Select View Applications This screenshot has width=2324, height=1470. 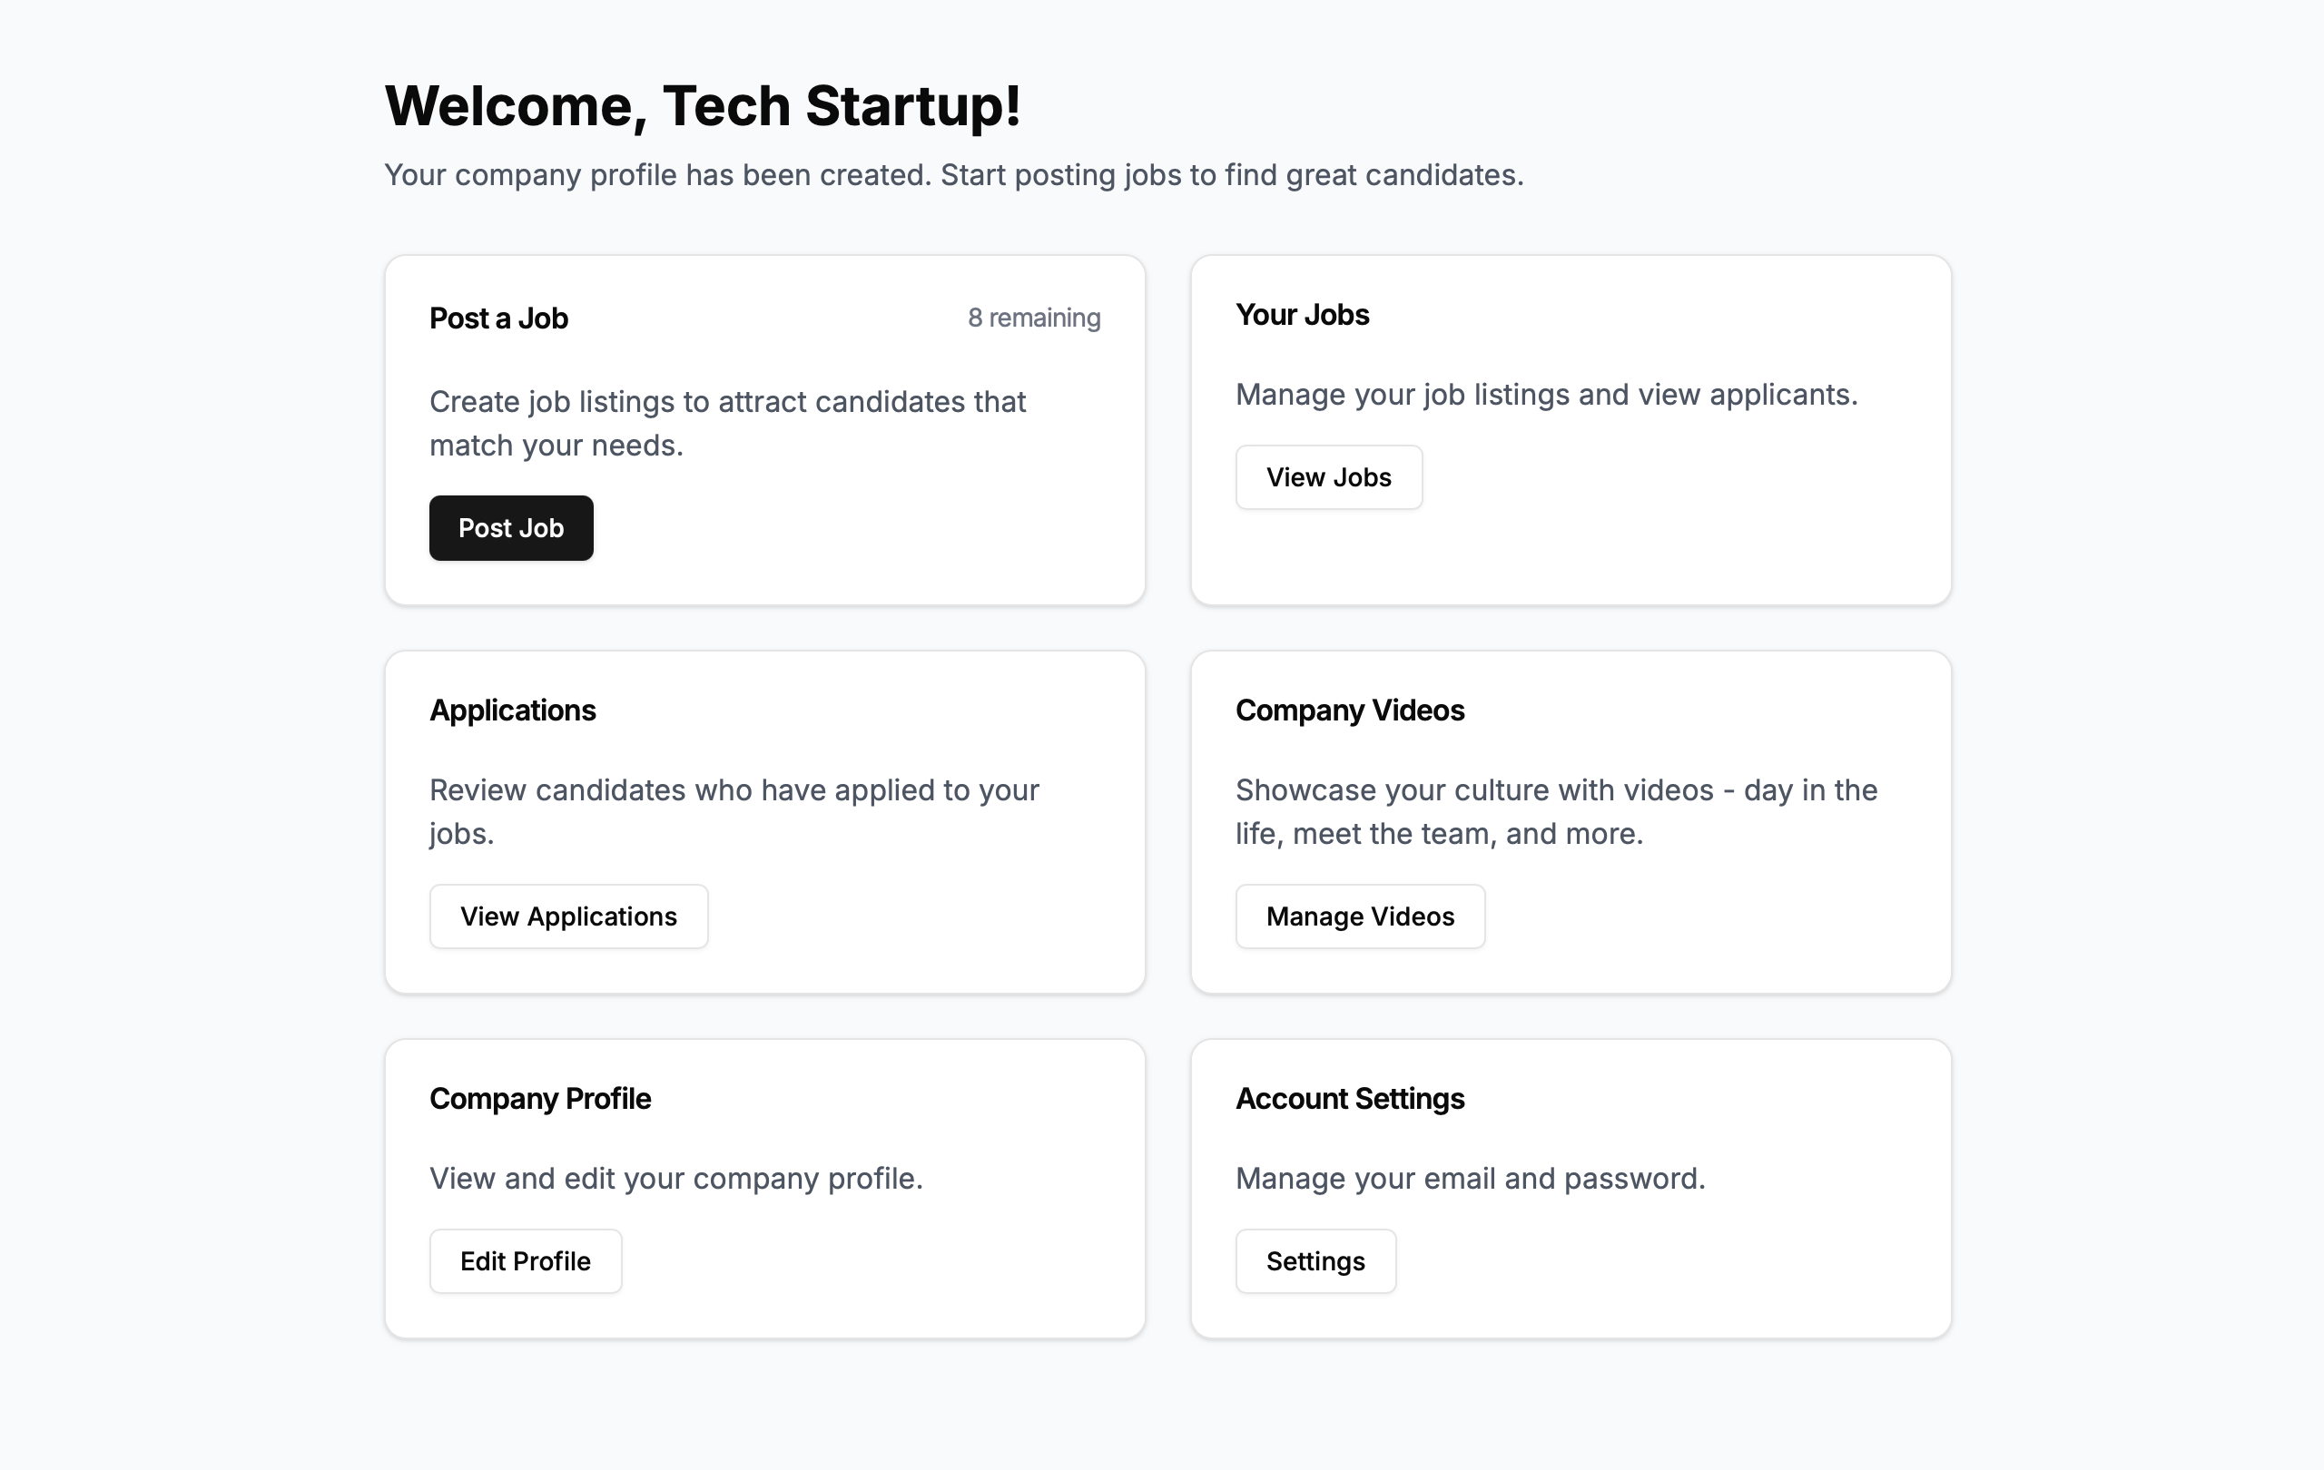click(567, 916)
